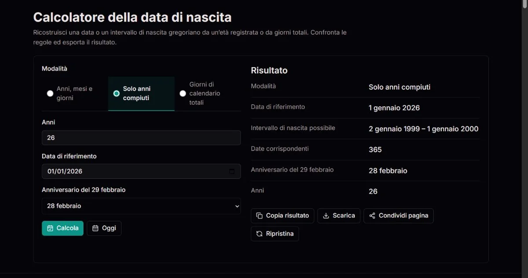
Task: Click the Calcola button
Action: point(62,228)
